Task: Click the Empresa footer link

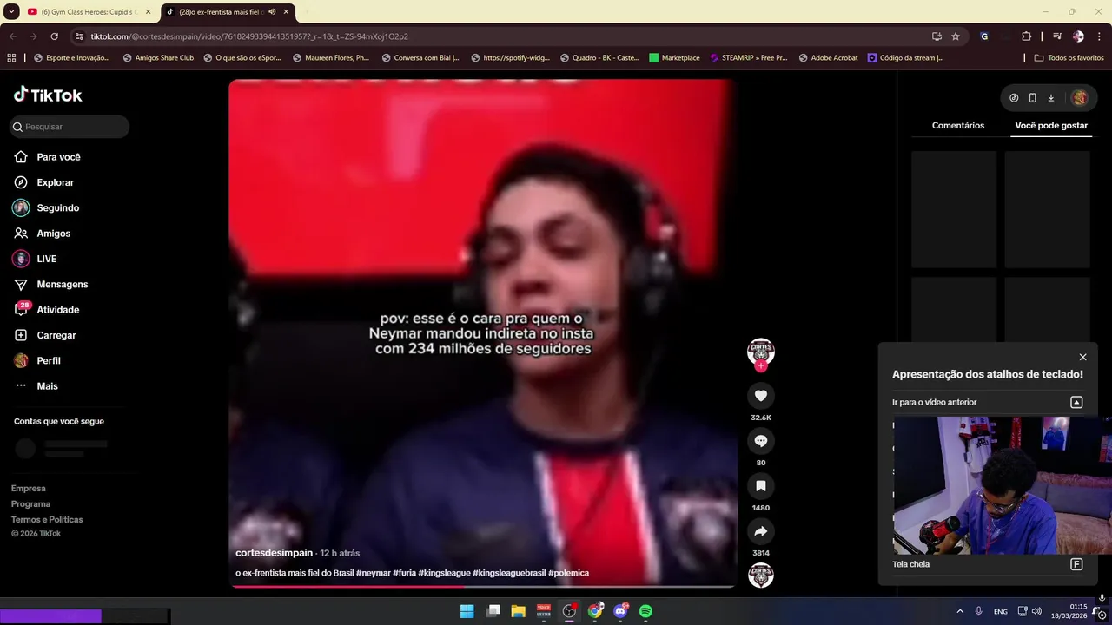Action: click(x=29, y=489)
